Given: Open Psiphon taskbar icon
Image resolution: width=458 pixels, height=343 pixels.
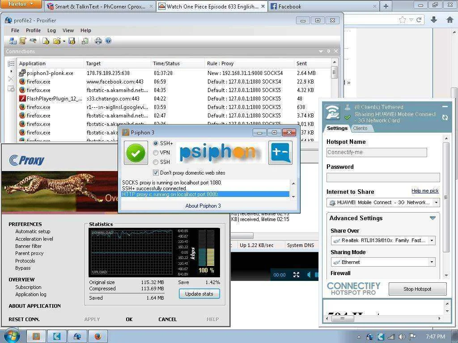Looking at the screenshot, I should (x=36, y=337).
